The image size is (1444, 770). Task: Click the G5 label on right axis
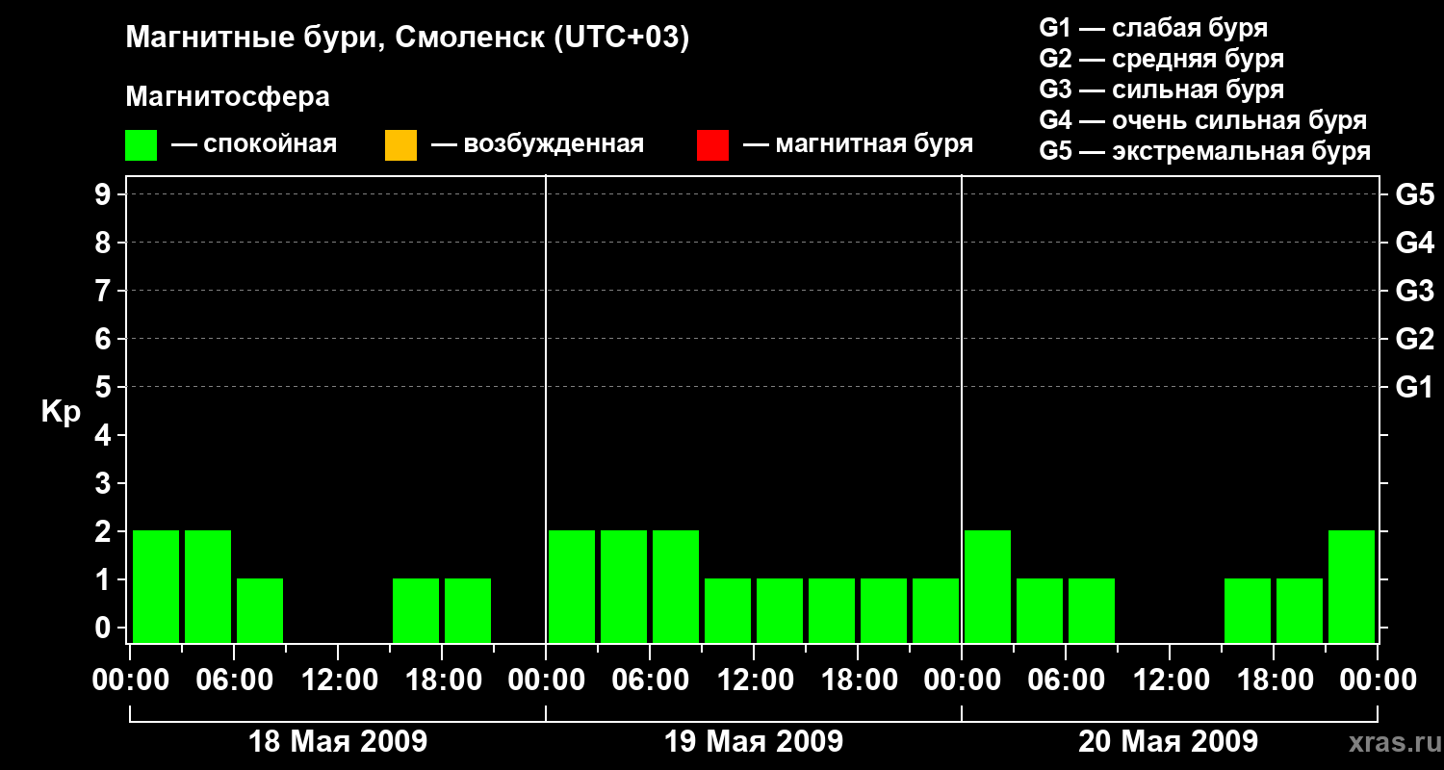pos(1414,194)
